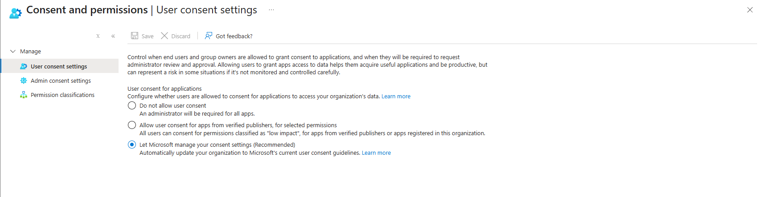The image size is (762, 197).
Task: Close the User consent settings blade
Action: 750,10
